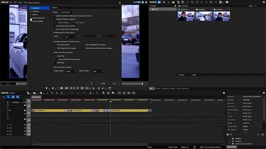Viewport: 266px width, 149px height.
Task: Click the Open Project folder icon on timeline toolbar
Action: (x=34, y=93)
